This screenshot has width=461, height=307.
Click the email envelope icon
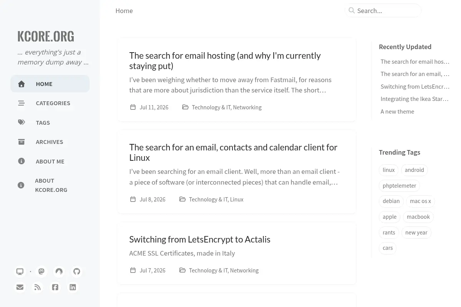pyautogui.click(x=20, y=287)
